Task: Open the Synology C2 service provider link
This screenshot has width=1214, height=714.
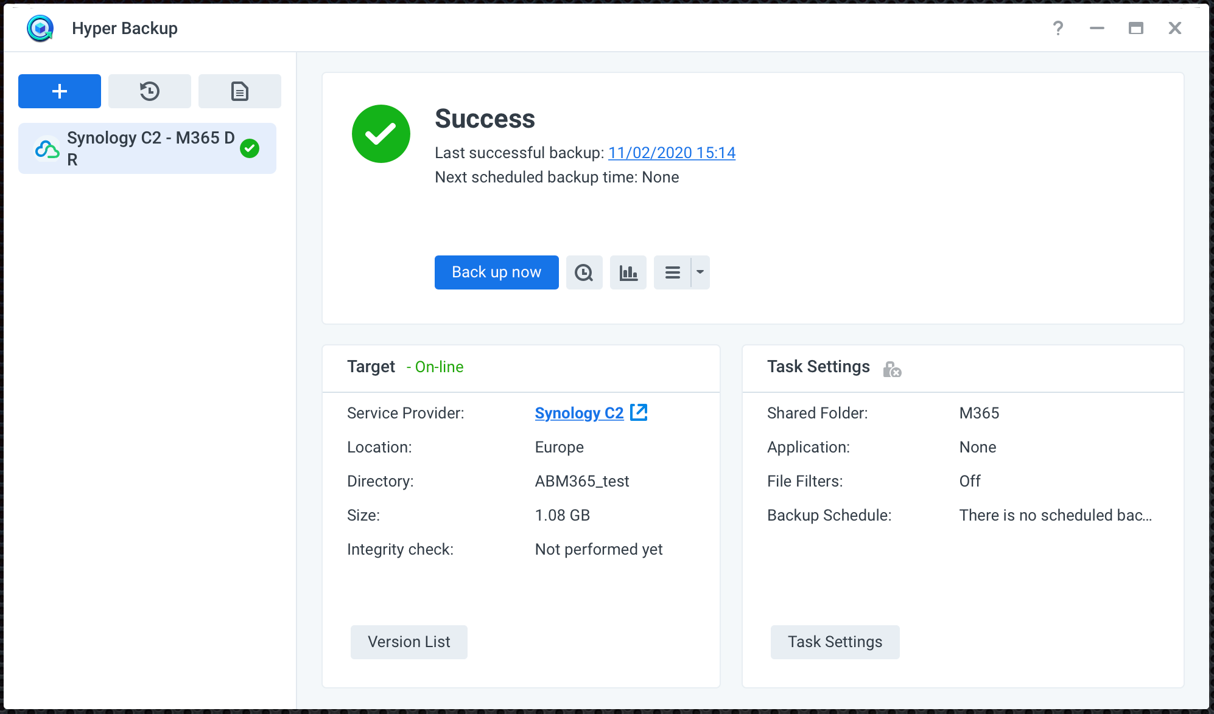Action: [x=579, y=413]
